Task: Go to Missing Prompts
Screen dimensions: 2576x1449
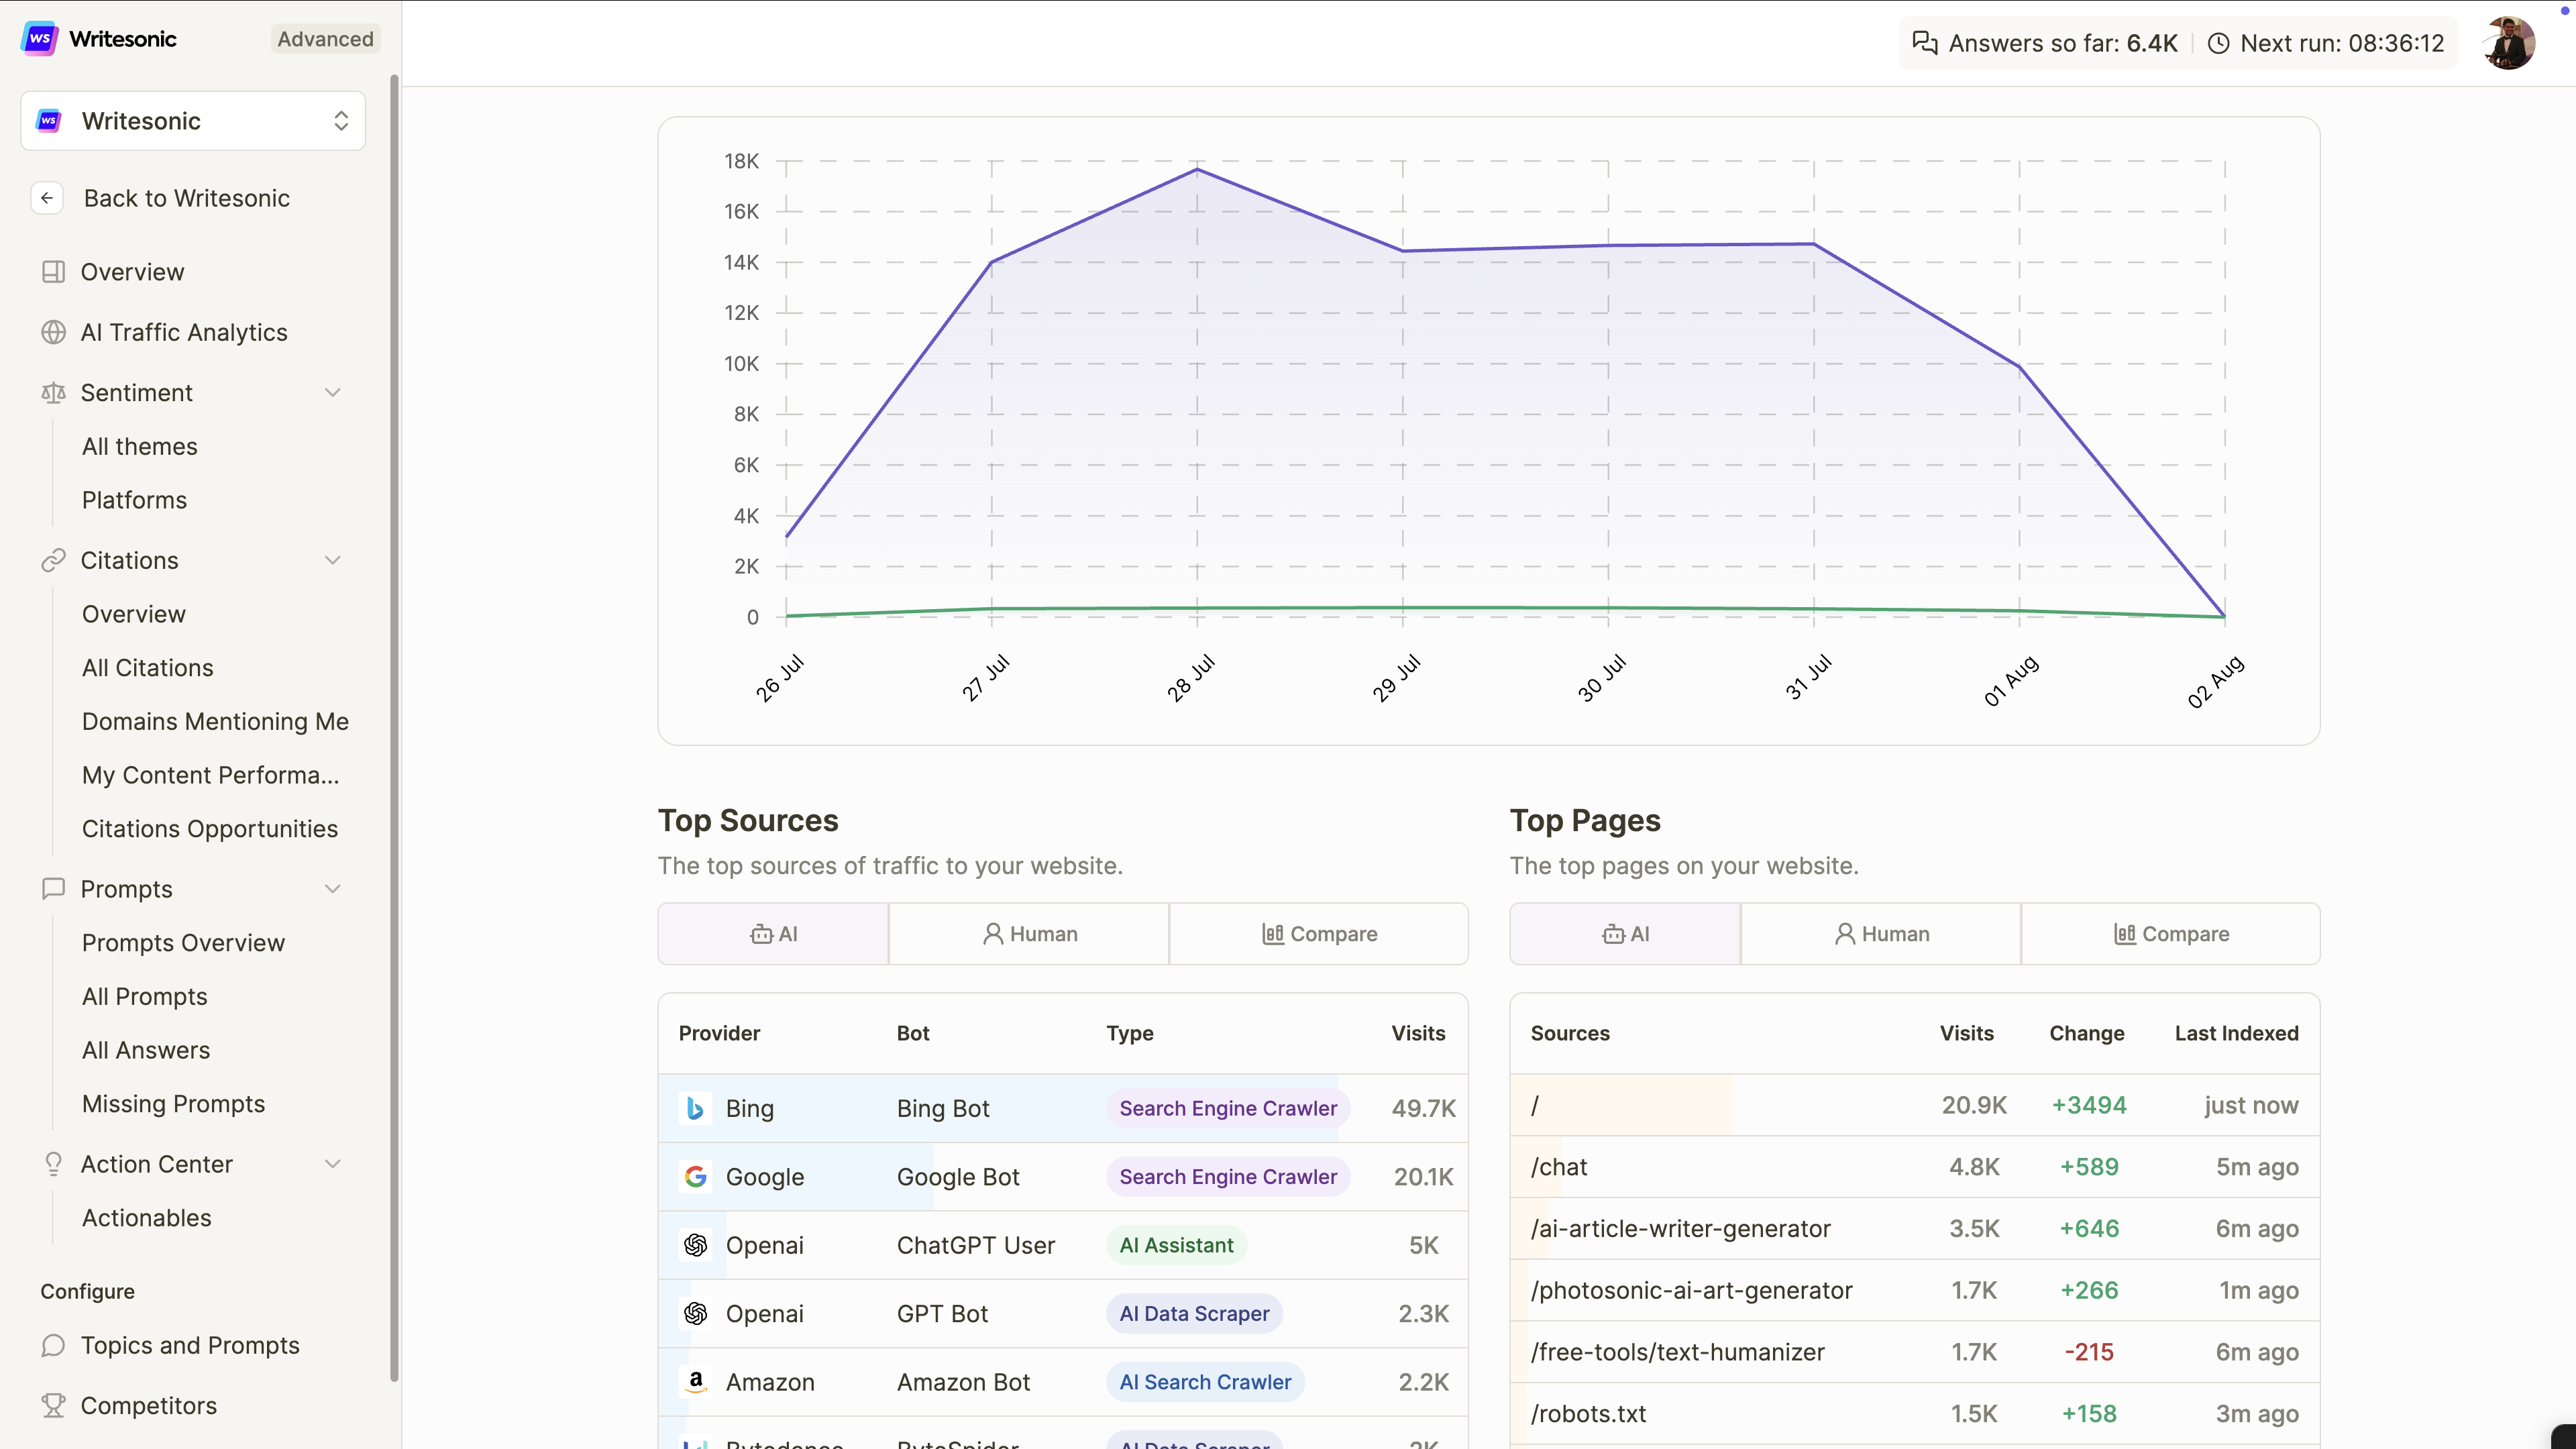Action: tap(173, 1104)
